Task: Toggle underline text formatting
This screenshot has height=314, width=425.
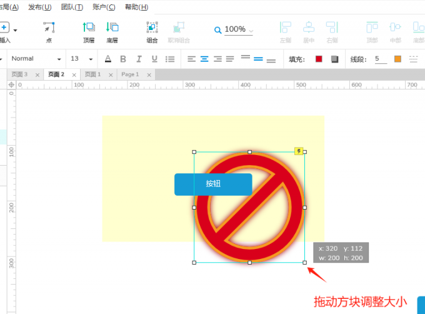Action: tap(154, 59)
